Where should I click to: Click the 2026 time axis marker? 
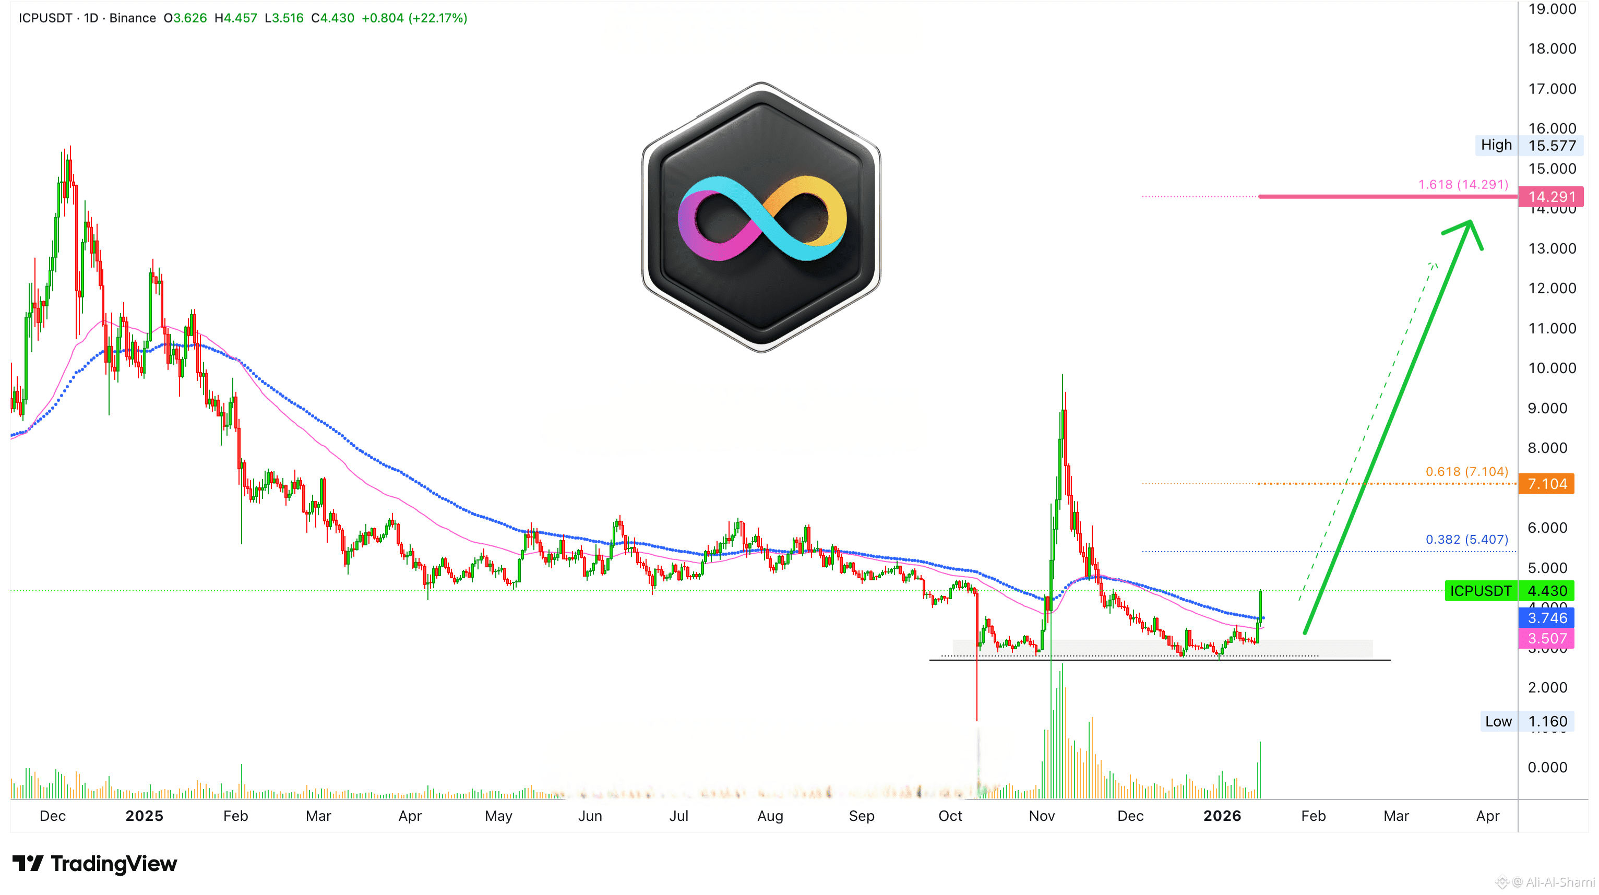pos(1222,816)
